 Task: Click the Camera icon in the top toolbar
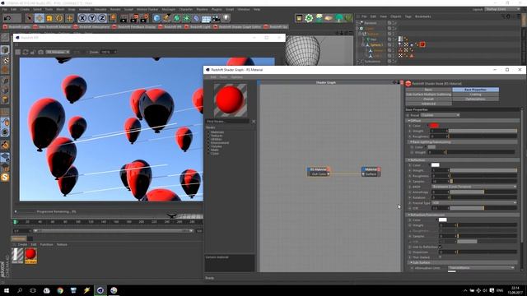pyautogui.click(x=216, y=18)
